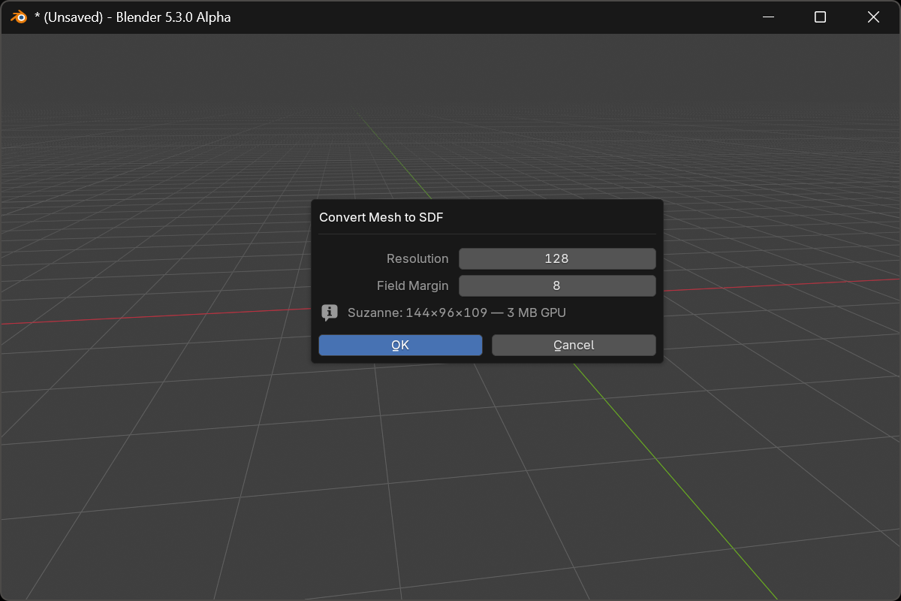Image resolution: width=901 pixels, height=601 pixels.
Task: Click the Convert Mesh to SDF title
Action: point(381,217)
